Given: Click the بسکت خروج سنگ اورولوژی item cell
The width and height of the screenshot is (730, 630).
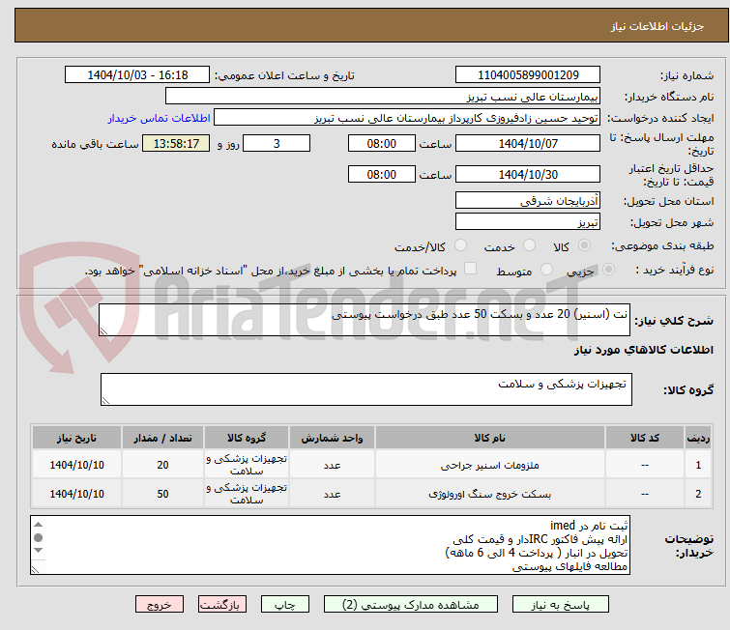Looking at the screenshot, I should click(x=490, y=494).
